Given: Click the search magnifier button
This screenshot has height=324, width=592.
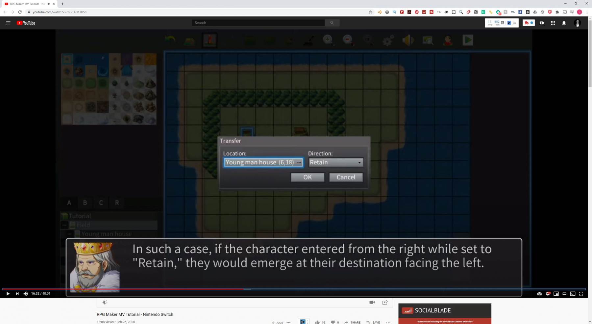Looking at the screenshot, I should tap(332, 23).
